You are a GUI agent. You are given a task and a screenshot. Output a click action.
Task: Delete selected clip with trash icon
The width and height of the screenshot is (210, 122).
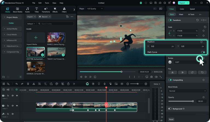point(28,84)
